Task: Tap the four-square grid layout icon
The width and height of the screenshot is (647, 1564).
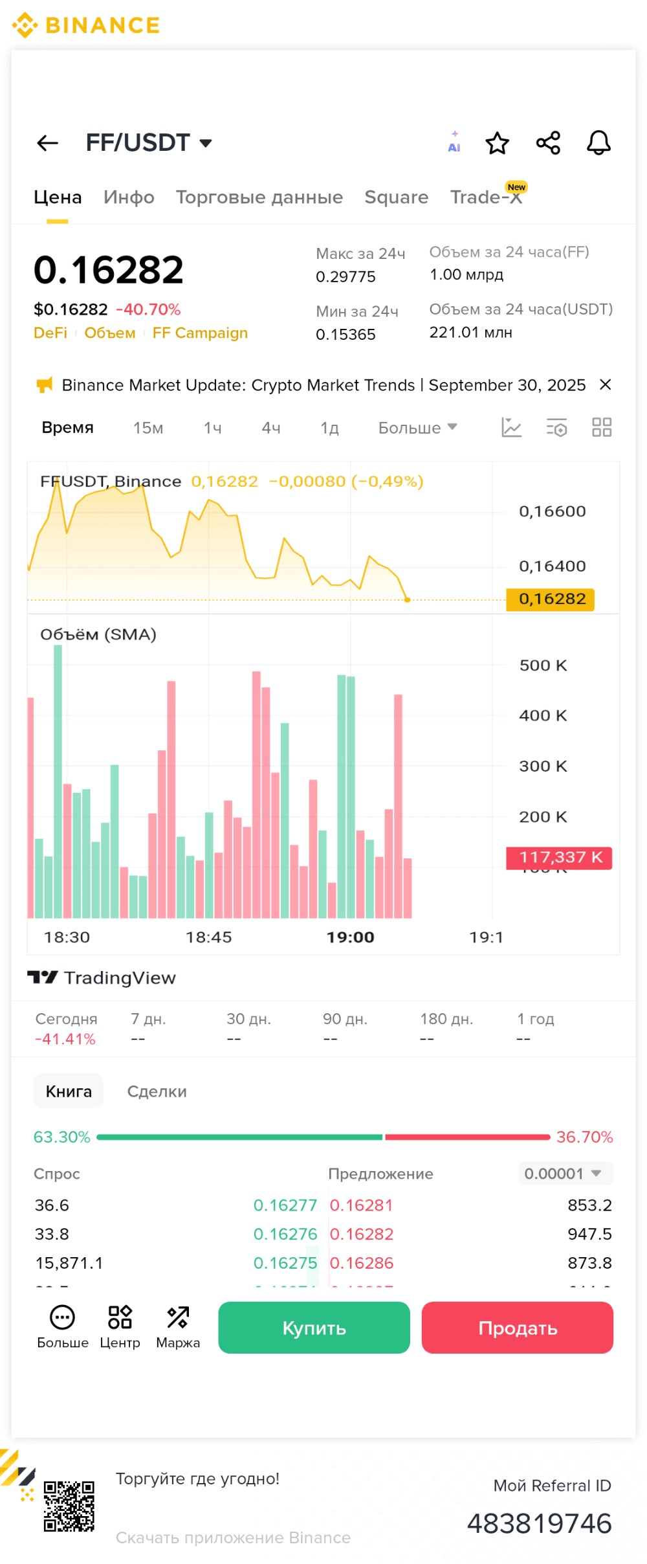Action: pos(602,427)
